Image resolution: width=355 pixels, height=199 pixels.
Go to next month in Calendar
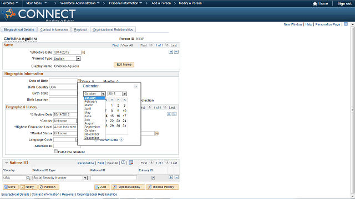coord(121,139)
